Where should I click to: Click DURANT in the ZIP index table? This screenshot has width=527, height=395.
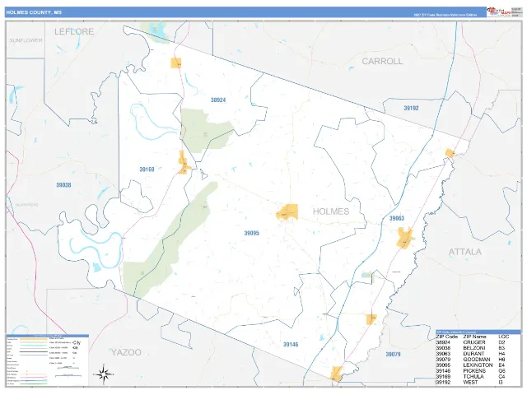coord(474,354)
